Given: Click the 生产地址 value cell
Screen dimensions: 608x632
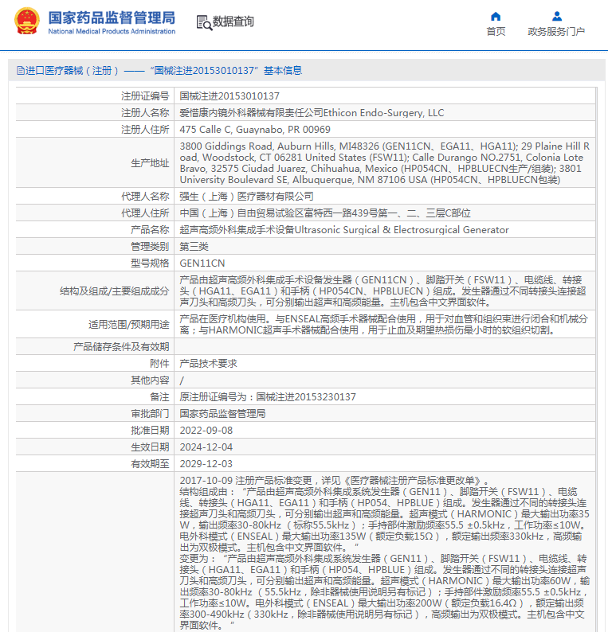Looking at the screenshot, I should coord(385,163).
